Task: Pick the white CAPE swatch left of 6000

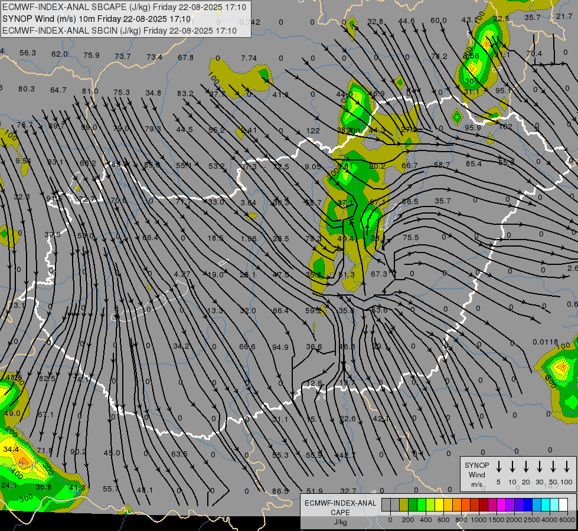Action: click(563, 505)
